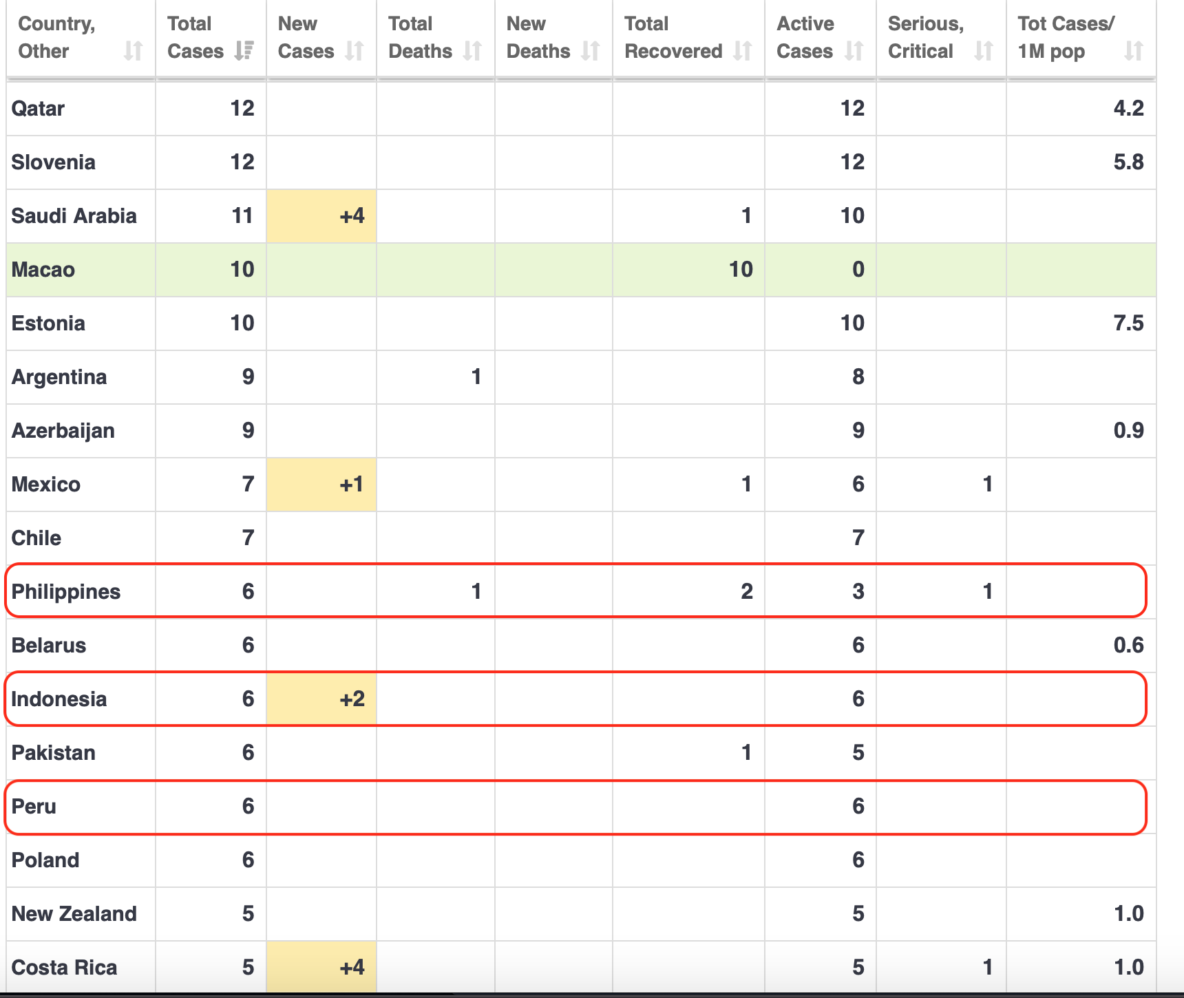Click Belarus's 0.6 cases per million

1128,645
